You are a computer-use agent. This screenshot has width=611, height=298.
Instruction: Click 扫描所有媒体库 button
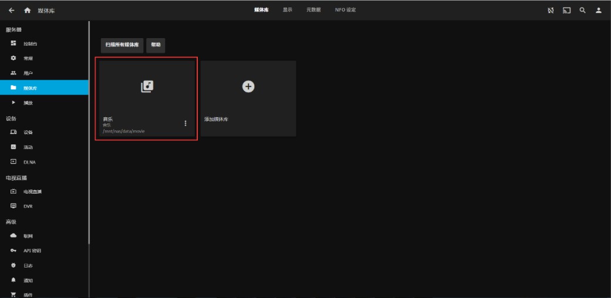coord(122,45)
